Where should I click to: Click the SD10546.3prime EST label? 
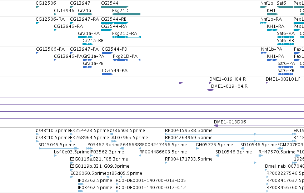pyautogui.click(x=234, y=152)
